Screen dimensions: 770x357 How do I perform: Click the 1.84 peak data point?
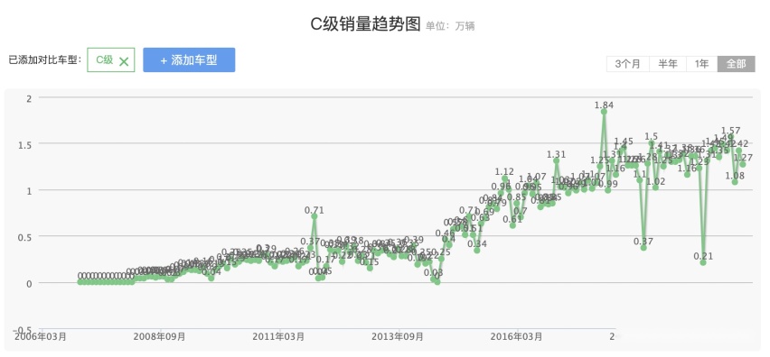click(604, 112)
